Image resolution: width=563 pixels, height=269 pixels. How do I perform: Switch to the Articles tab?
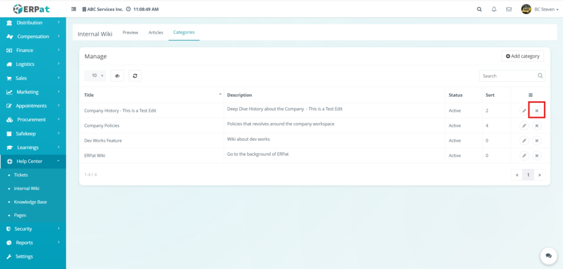click(x=156, y=32)
